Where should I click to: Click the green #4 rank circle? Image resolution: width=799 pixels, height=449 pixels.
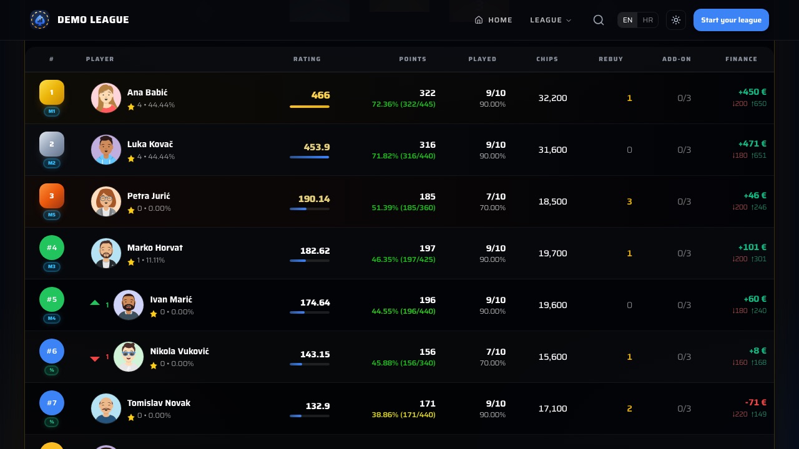[x=52, y=248]
